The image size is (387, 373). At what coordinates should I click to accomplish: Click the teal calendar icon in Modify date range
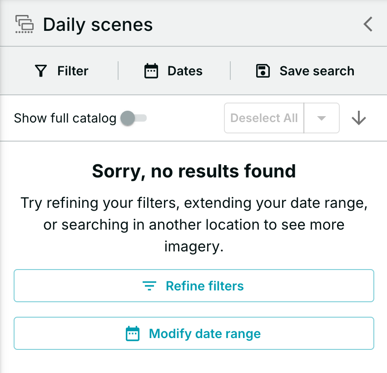point(133,334)
